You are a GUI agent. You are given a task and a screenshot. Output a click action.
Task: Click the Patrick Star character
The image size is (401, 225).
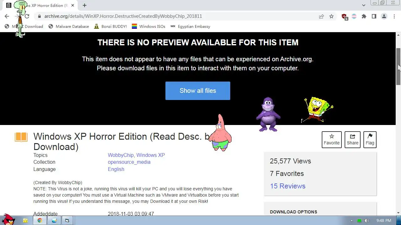point(220,133)
